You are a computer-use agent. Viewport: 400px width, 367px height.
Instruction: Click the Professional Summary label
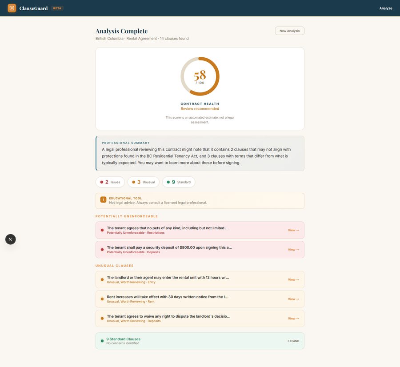(x=126, y=143)
